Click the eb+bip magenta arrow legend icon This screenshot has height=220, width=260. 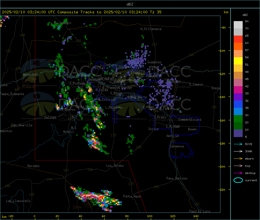coord(238,173)
